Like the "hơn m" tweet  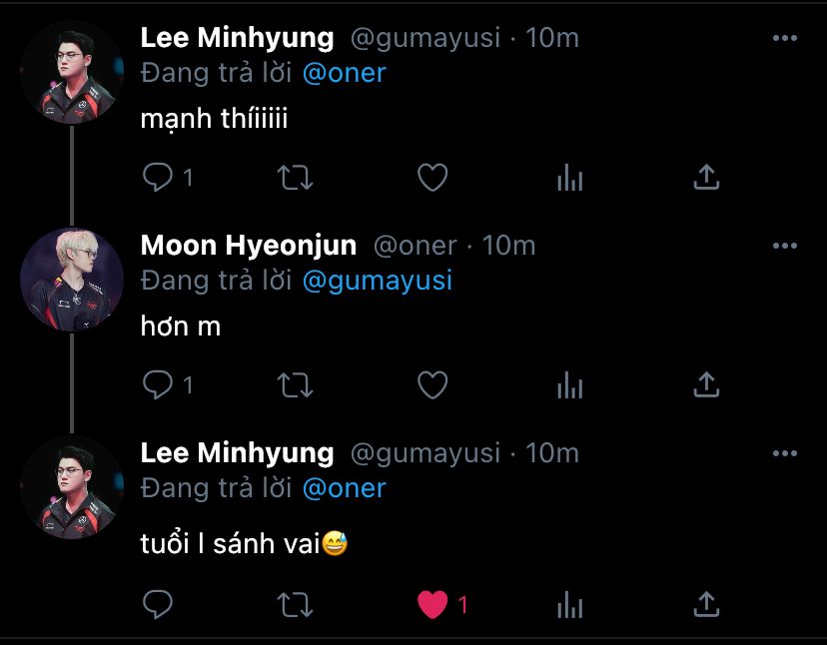tap(431, 384)
